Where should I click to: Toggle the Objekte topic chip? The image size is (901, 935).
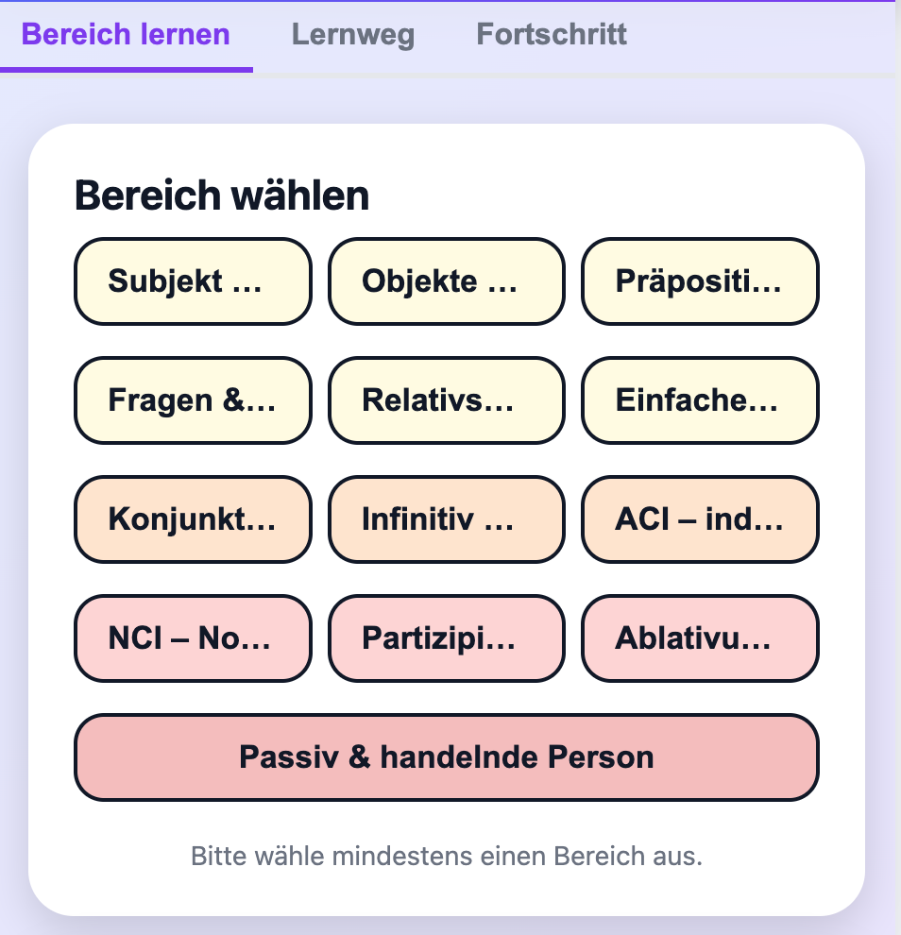(446, 281)
